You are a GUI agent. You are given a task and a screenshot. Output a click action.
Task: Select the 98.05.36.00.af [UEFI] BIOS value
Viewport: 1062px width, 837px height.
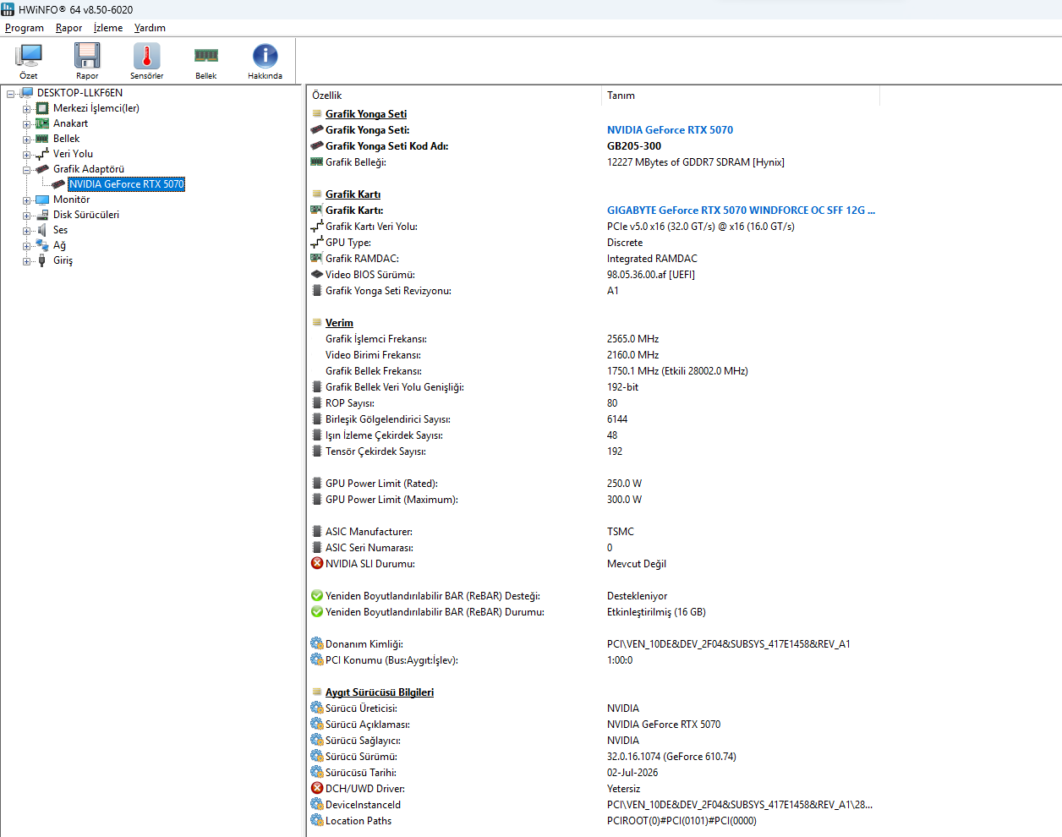tap(651, 275)
